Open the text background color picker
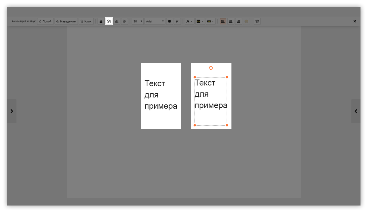 (x=200, y=21)
